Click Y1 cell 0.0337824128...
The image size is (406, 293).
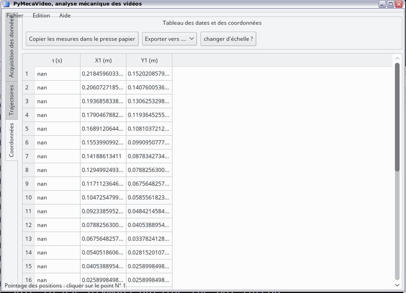click(x=149, y=239)
